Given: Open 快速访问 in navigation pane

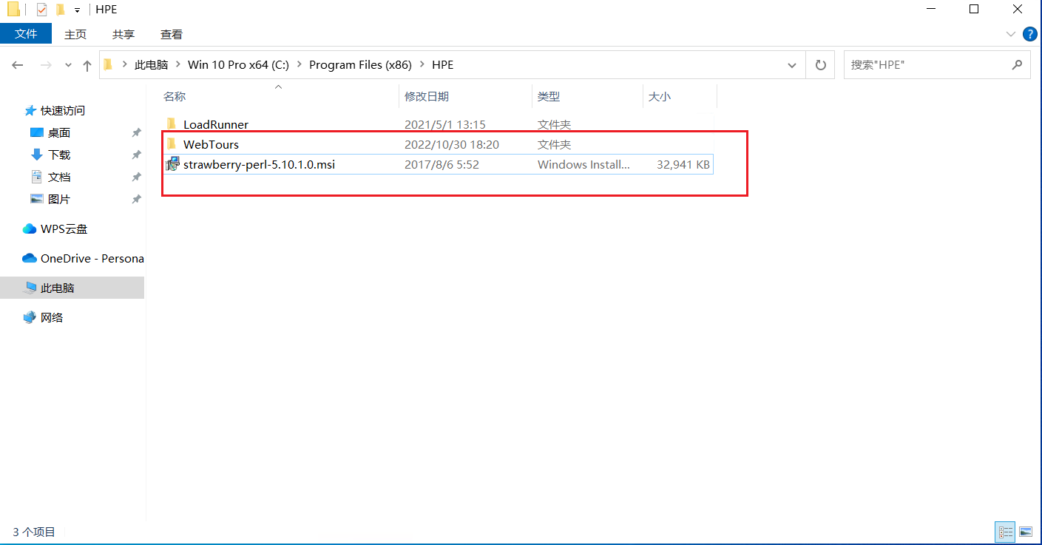Looking at the screenshot, I should 63,110.
